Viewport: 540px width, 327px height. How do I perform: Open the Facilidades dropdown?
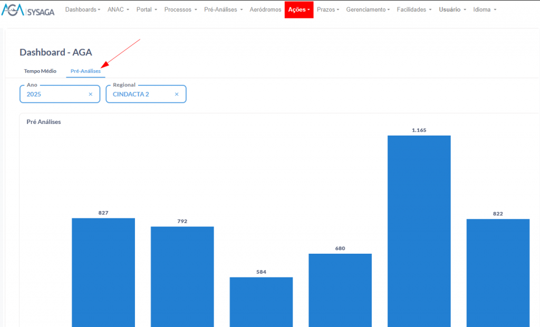[414, 9]
